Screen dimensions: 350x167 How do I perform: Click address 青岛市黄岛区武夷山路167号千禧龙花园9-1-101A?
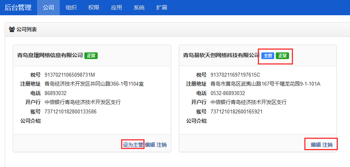point(265,84)
